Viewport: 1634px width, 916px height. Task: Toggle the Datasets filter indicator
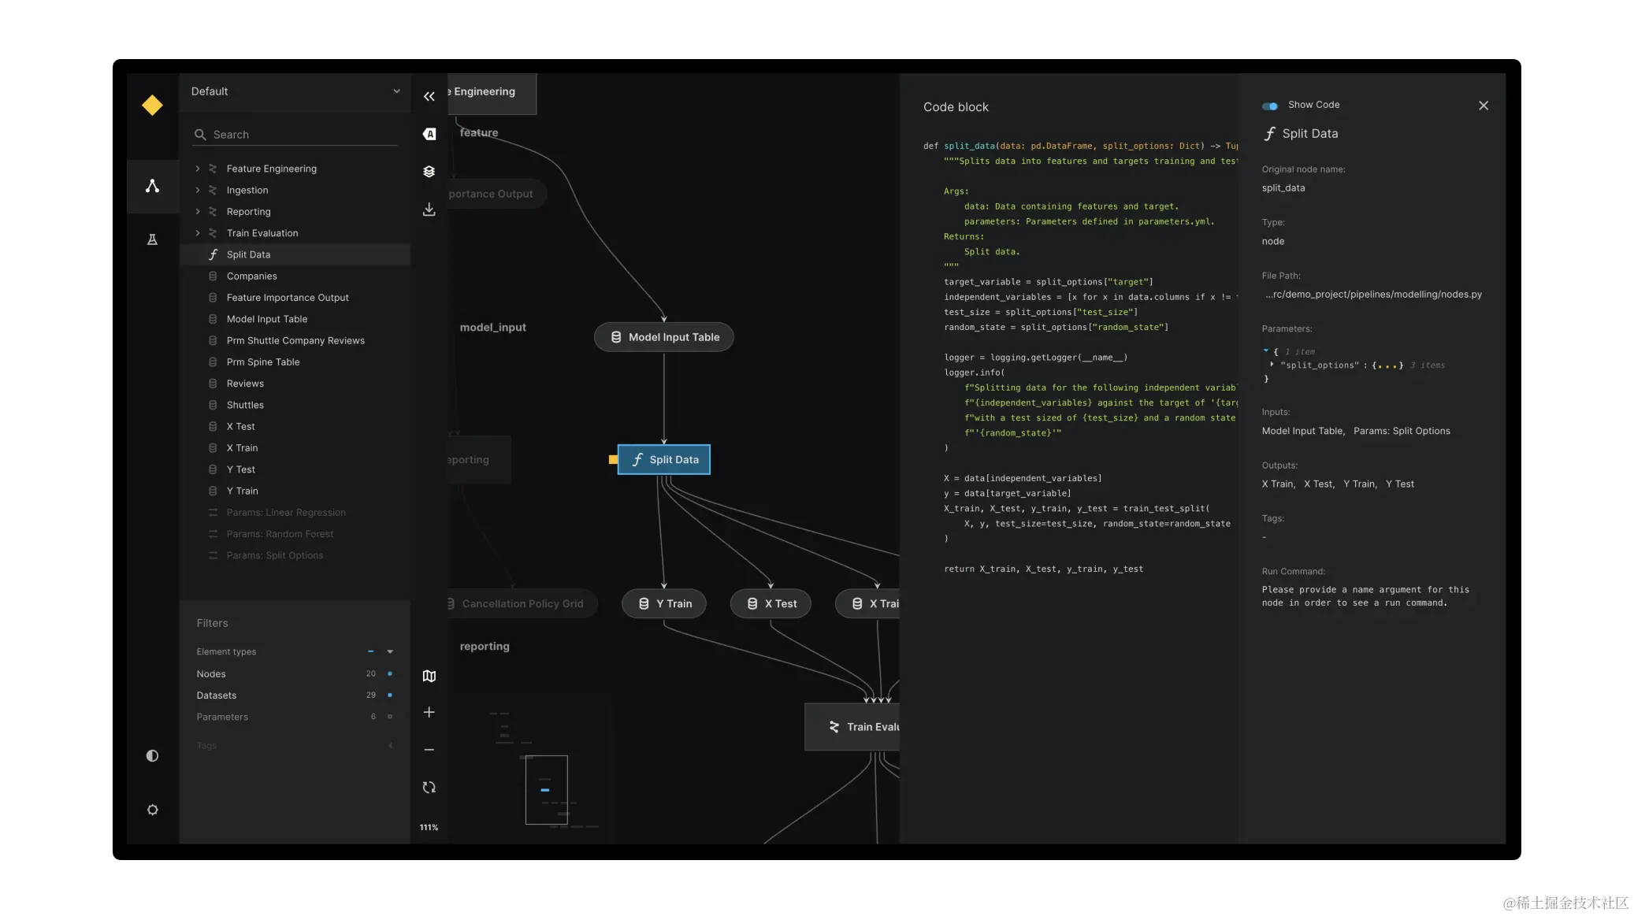(x=390, y=695)
